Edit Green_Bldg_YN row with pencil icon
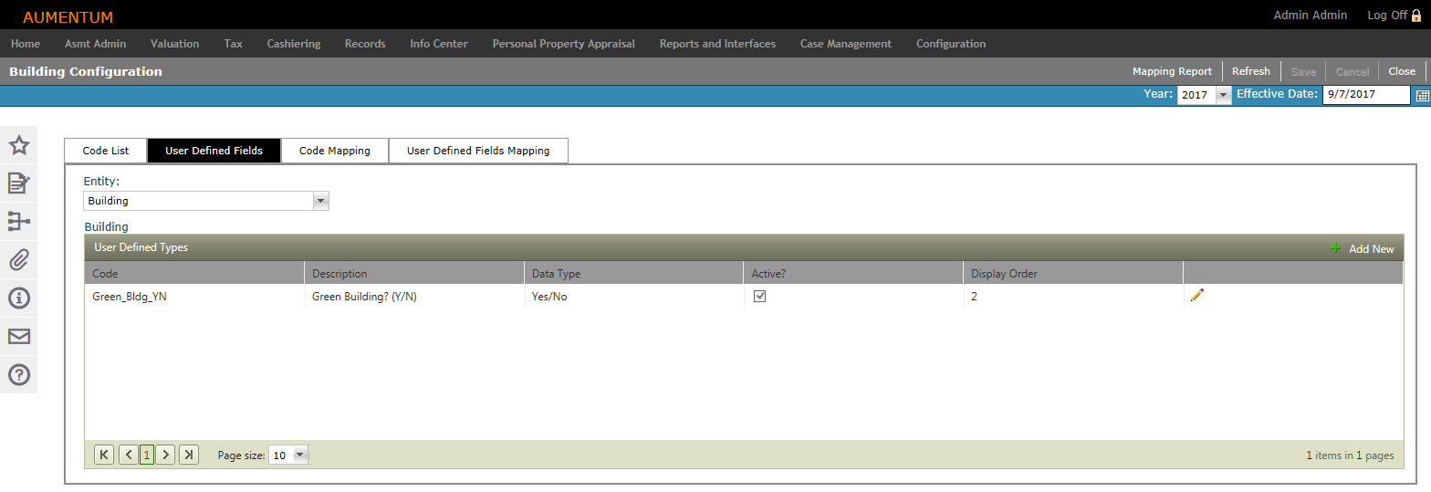Viewport: 1431px width, 492px height. pos(1197,295)
